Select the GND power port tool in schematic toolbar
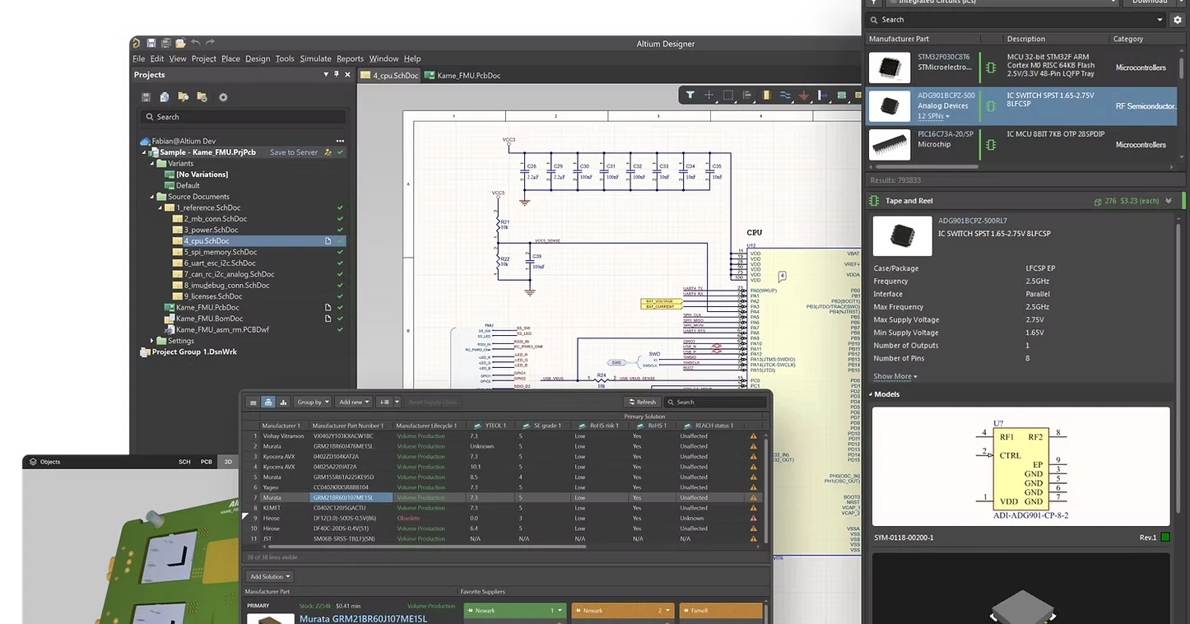Screen dimensions: 1190x624 point(804,95)
